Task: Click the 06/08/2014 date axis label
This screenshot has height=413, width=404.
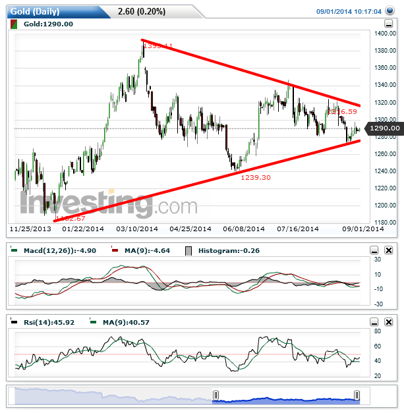Action: (x=244, y=229)
